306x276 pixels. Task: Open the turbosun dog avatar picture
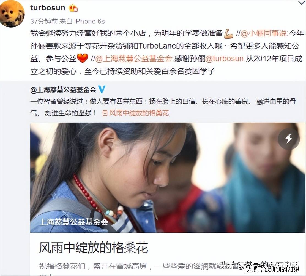point(12,14)
